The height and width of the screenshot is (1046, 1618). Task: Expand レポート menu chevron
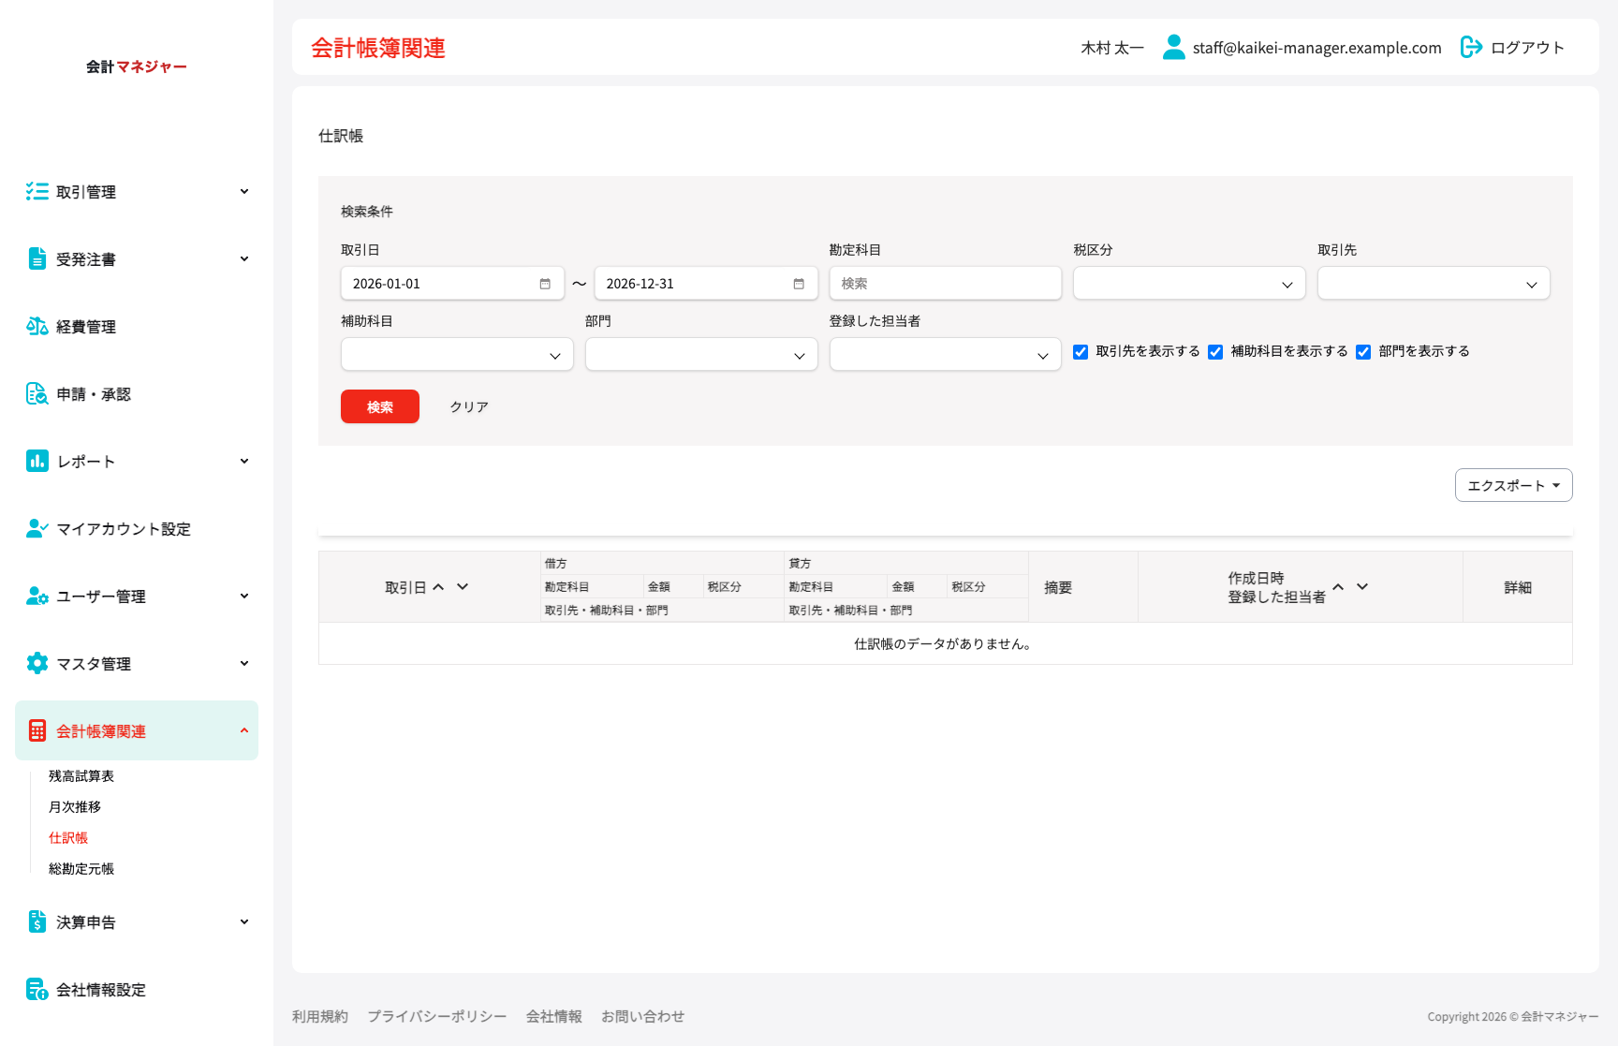click(244, 462)
